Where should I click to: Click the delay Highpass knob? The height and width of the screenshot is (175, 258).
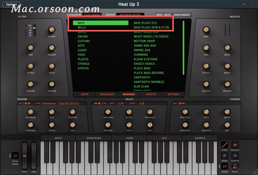click(108, 112)
